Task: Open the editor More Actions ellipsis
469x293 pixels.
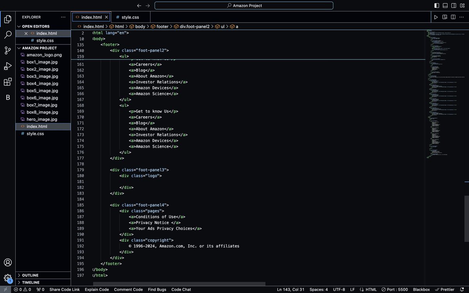Action: (x=462, y=17)
